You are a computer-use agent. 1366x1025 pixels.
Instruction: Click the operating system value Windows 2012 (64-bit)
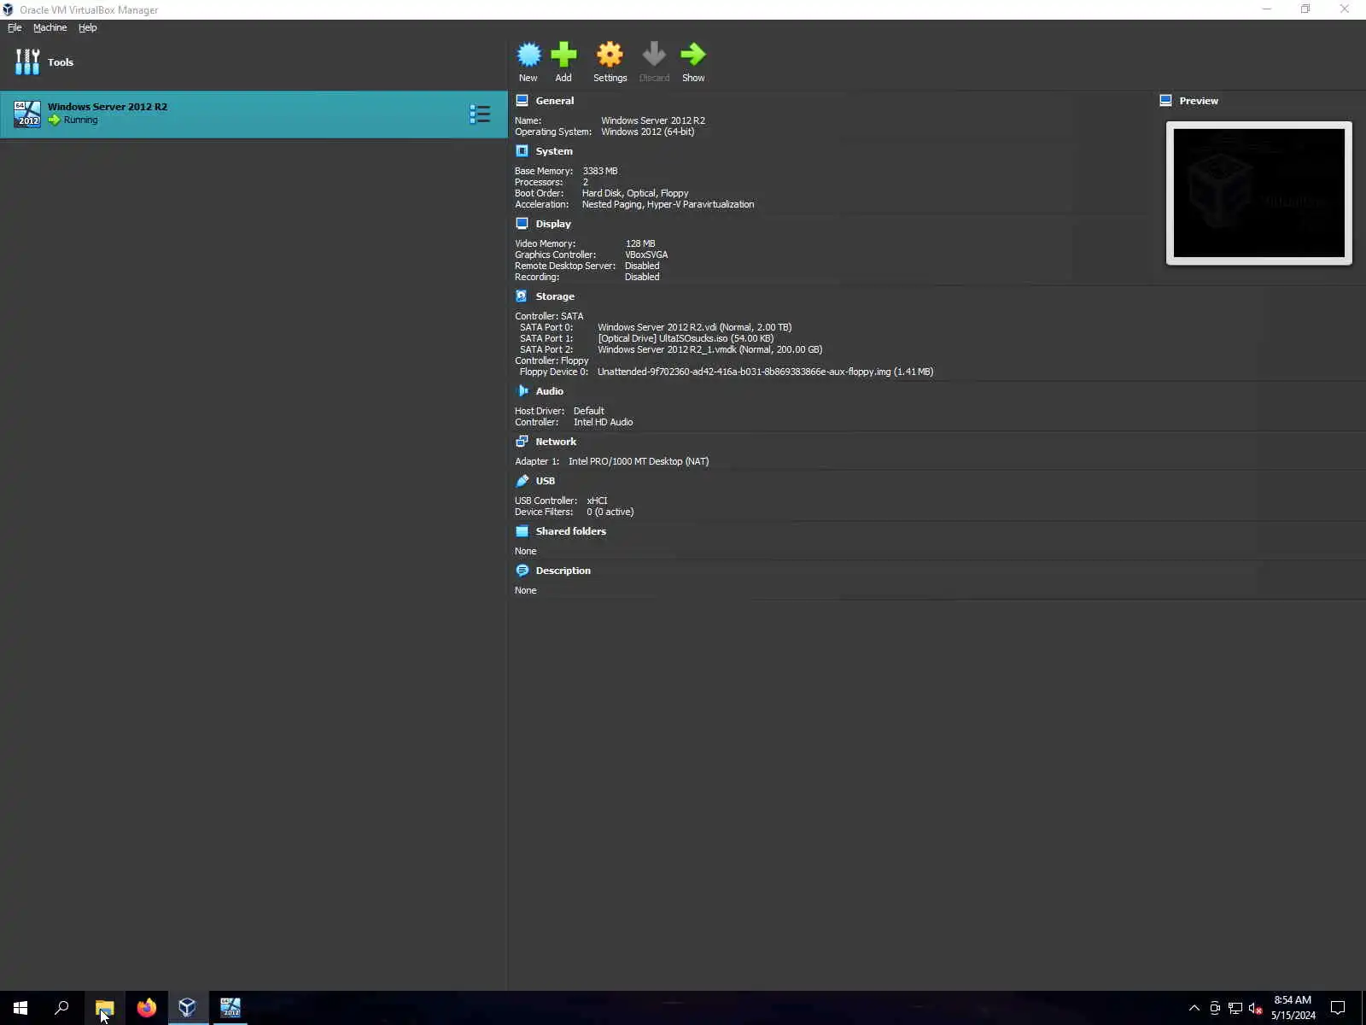[x=647, y=132]
